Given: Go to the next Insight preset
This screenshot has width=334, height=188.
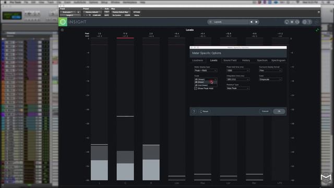Looking at the screenshot, I should point(256,22).
